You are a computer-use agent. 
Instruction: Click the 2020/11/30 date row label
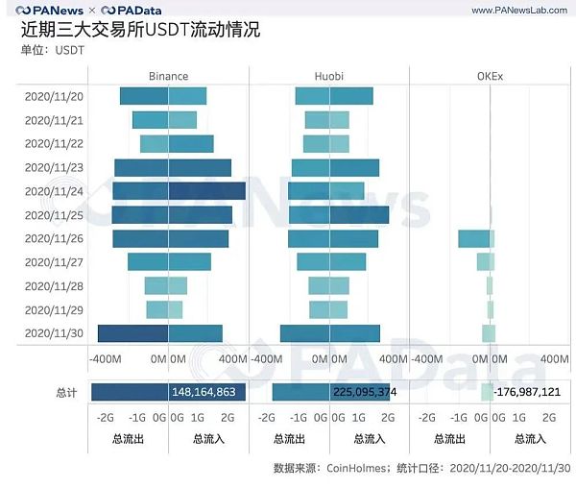coord(54,333)
